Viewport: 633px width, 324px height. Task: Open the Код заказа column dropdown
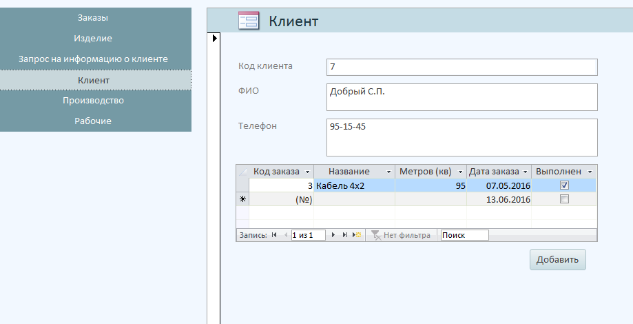pos(308,172)
